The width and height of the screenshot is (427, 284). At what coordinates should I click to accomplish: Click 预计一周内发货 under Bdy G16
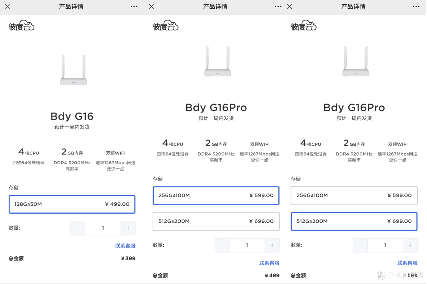[72, 127]
